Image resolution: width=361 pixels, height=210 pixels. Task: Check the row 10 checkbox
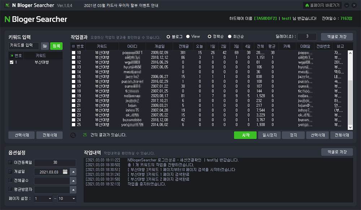click(x=73, y=53)
